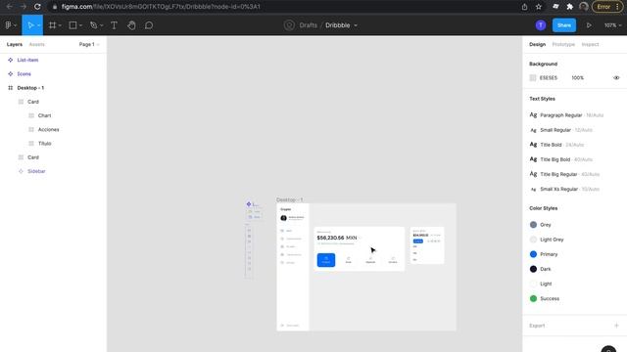The width and height of the screenshot is (627, 352).
Task: Edit the background opacity 100% field
Action: coord(577,78)
